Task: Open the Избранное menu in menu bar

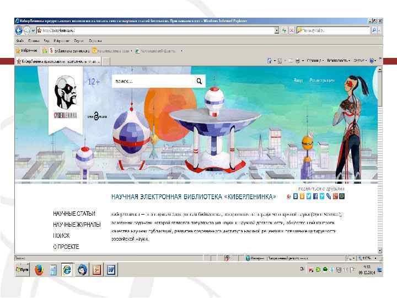Action: [61, 41]
